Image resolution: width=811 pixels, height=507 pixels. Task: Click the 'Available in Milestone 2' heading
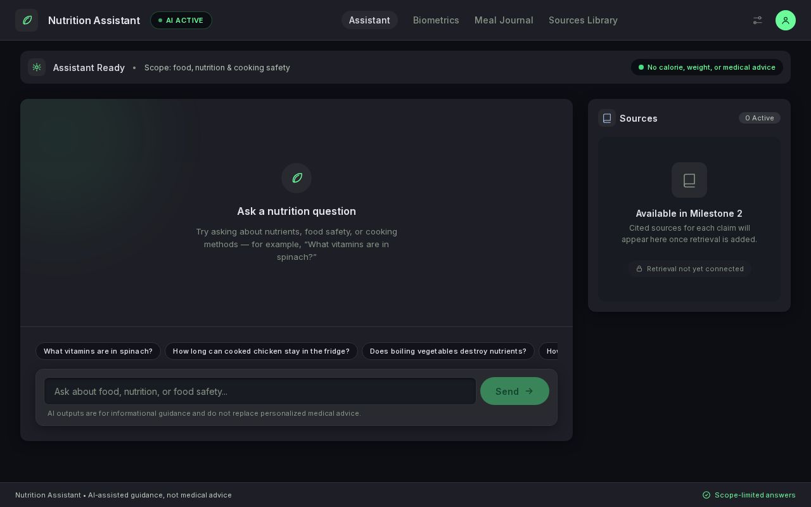coord(689,214)
